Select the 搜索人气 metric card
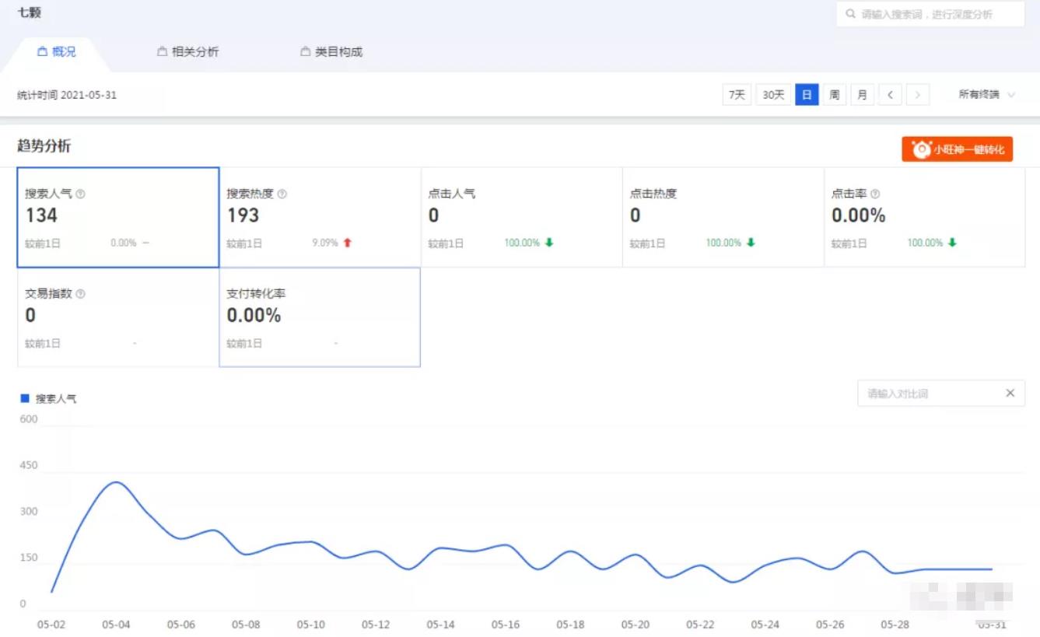 tap(118, 218)
